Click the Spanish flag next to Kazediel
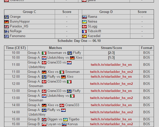The image size is (159, 127). tap(84, 36)
